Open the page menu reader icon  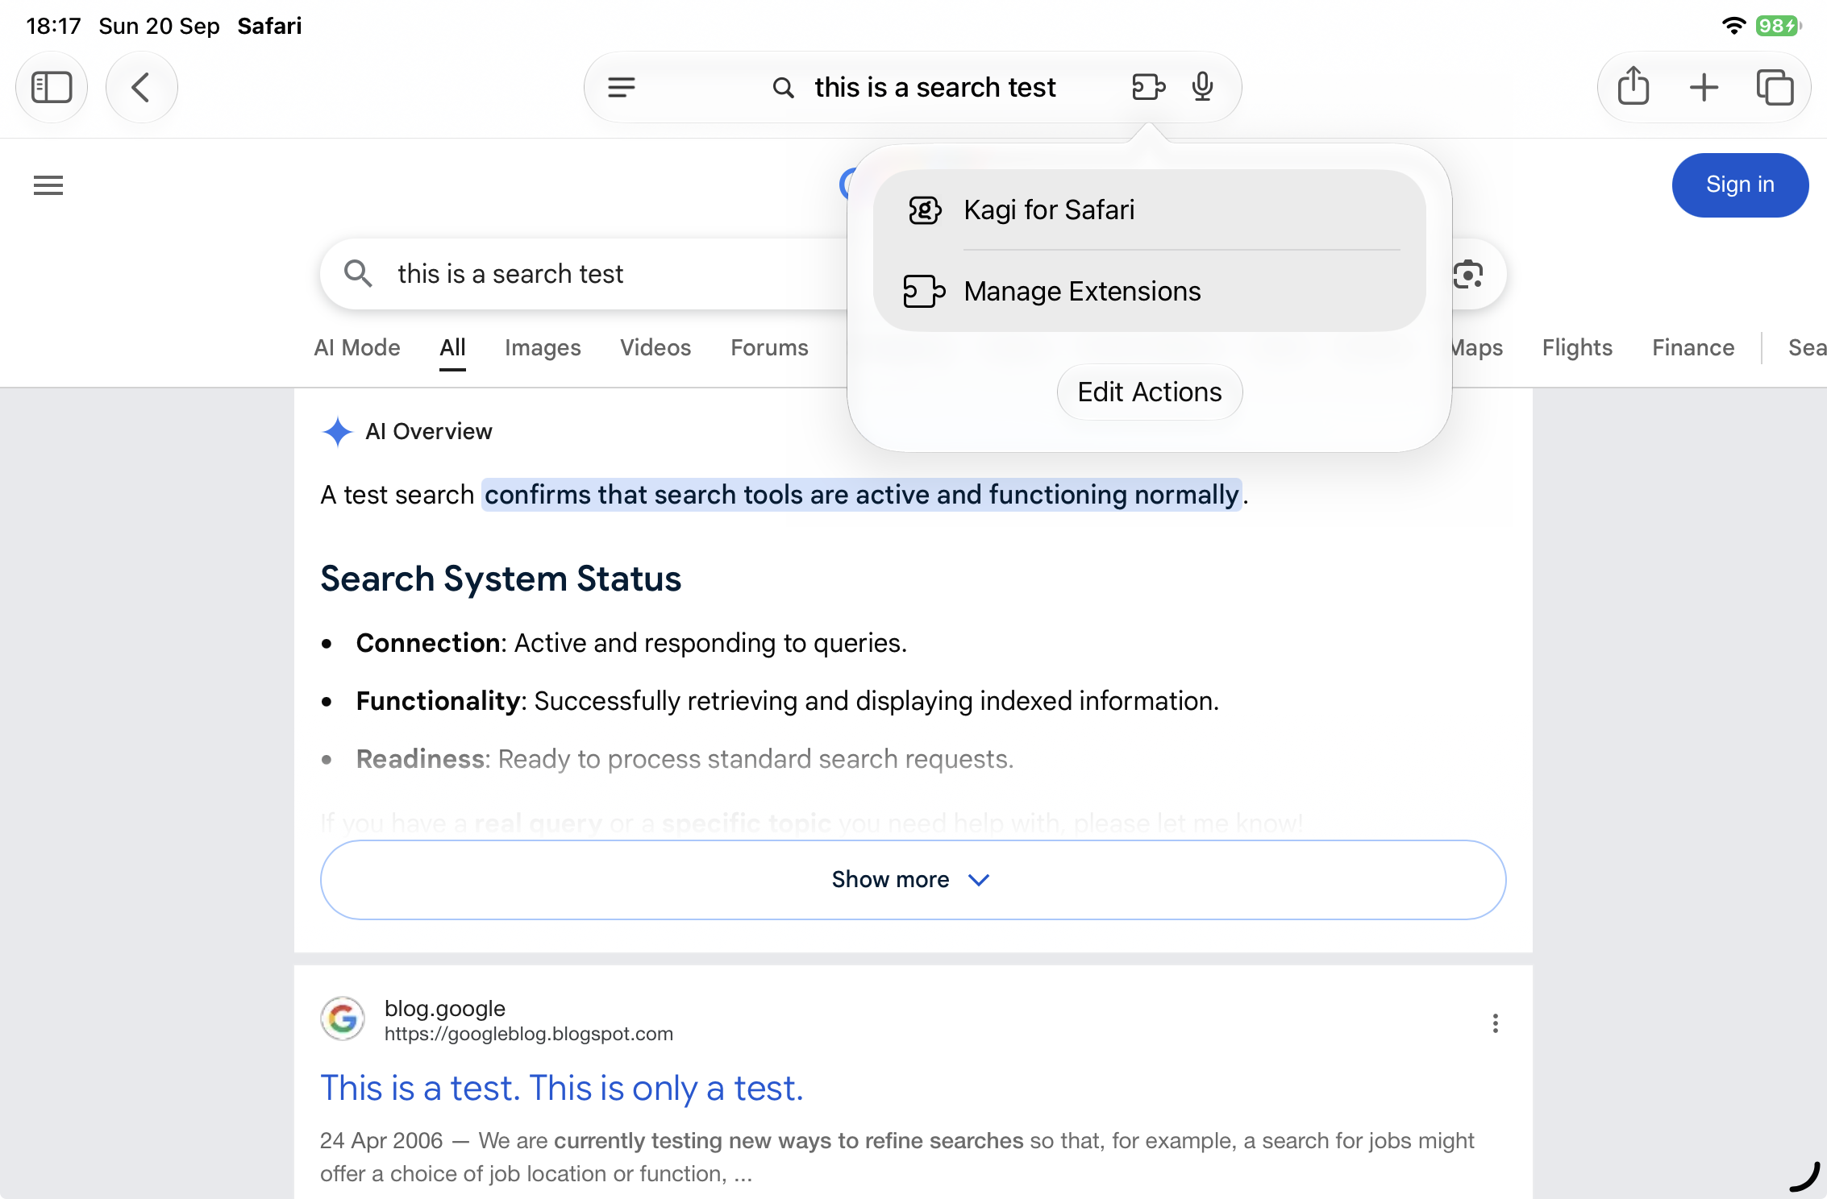621,87
